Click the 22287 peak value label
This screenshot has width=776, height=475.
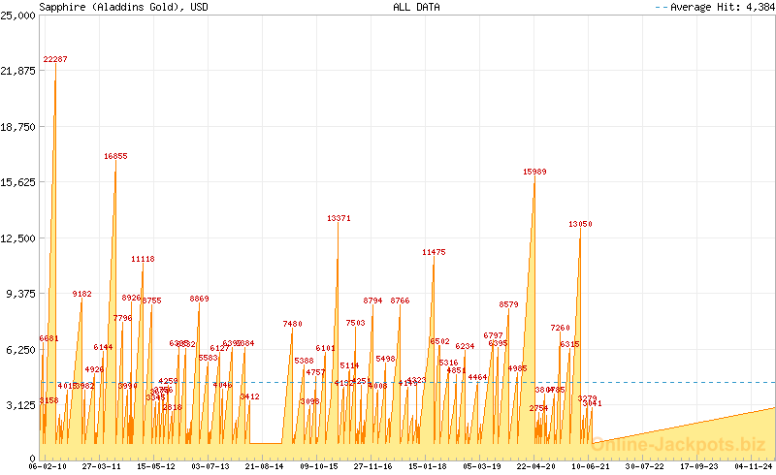click(55, 60)
